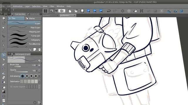Select the second anti-aliasing option (weak)
Screen dimensions: 188x105
click(27, 76)
